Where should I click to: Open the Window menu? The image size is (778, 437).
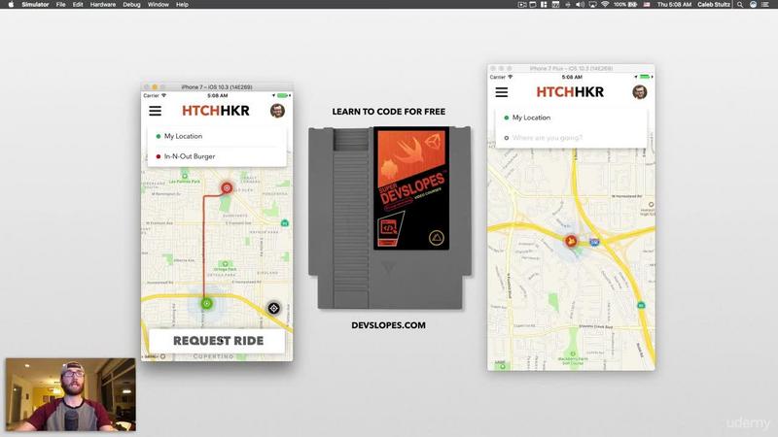(159, 5)
